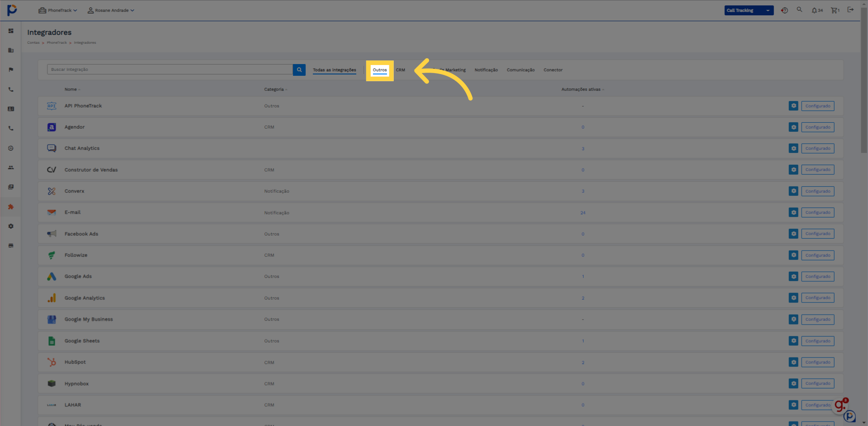This screenshot has width=868, height=426.
Task: Click the gear icon in HubSpot row
Action: point(793,362)
